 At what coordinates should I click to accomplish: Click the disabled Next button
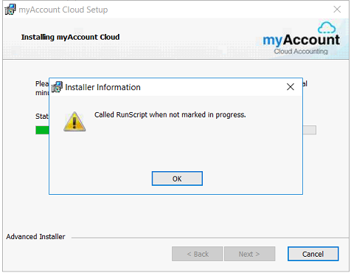[249, 254]
